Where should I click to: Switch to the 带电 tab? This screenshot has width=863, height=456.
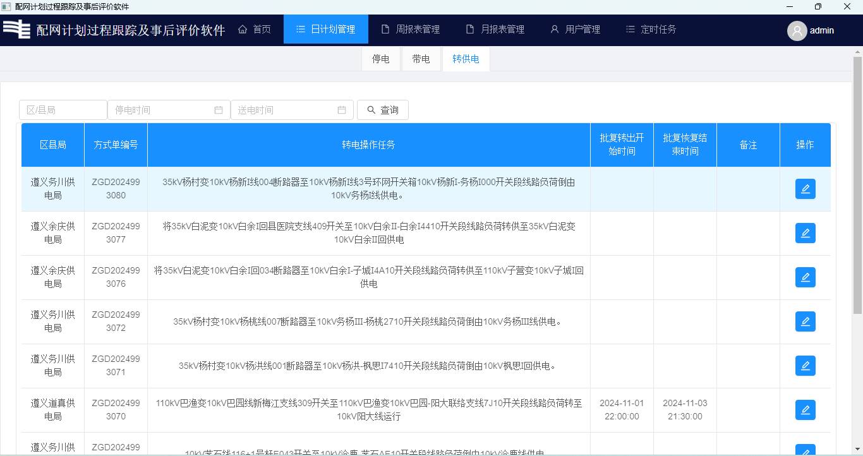421,59
